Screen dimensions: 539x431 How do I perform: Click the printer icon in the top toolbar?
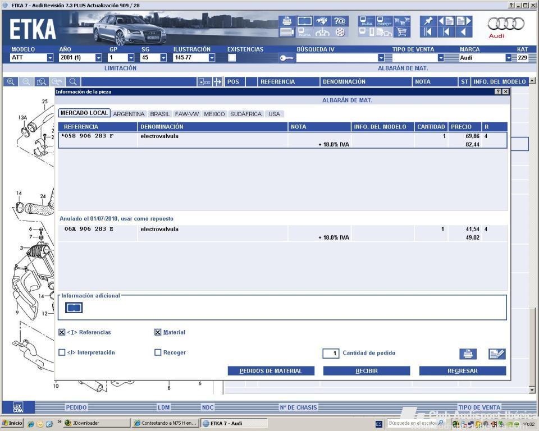pyautogui.click(x=287, y=21)
